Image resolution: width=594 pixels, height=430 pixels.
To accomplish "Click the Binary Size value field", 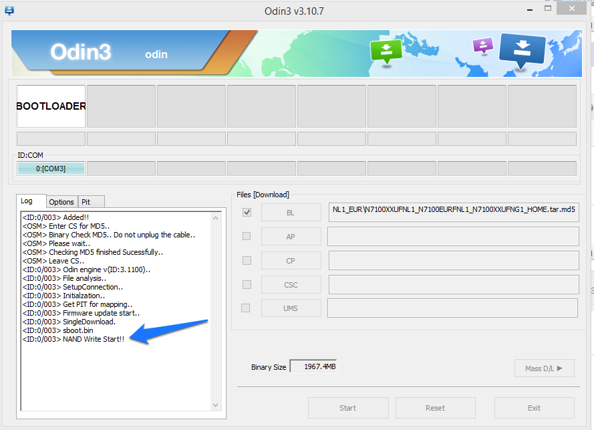I will click(x=313, y=366).
